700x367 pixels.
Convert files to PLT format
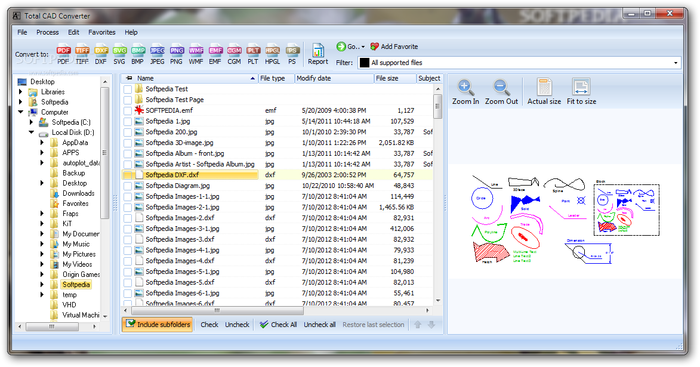(x=253, y=55)
